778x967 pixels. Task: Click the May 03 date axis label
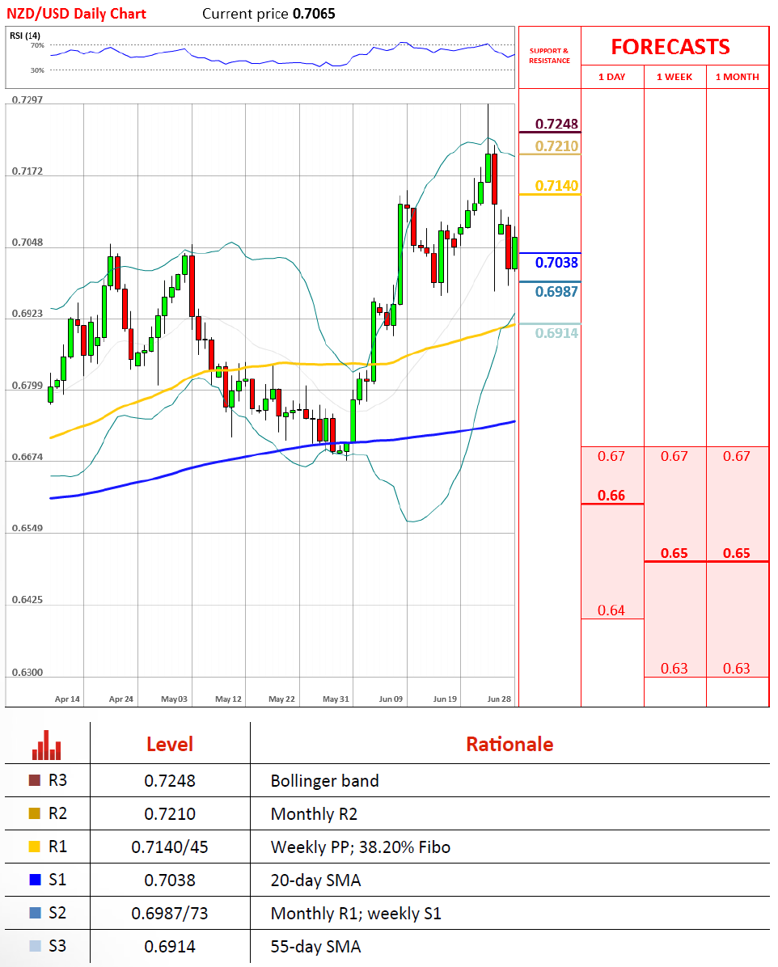(174, 699)
